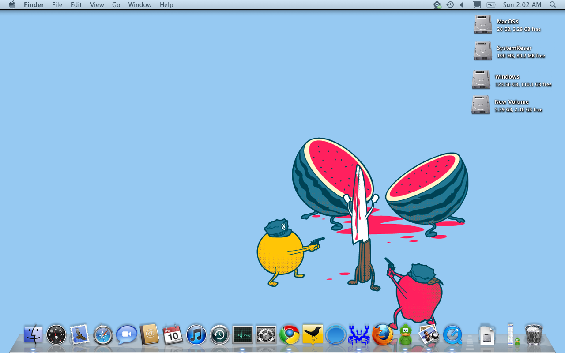Click the Adium status menu bar icon

tap(437, 5)
